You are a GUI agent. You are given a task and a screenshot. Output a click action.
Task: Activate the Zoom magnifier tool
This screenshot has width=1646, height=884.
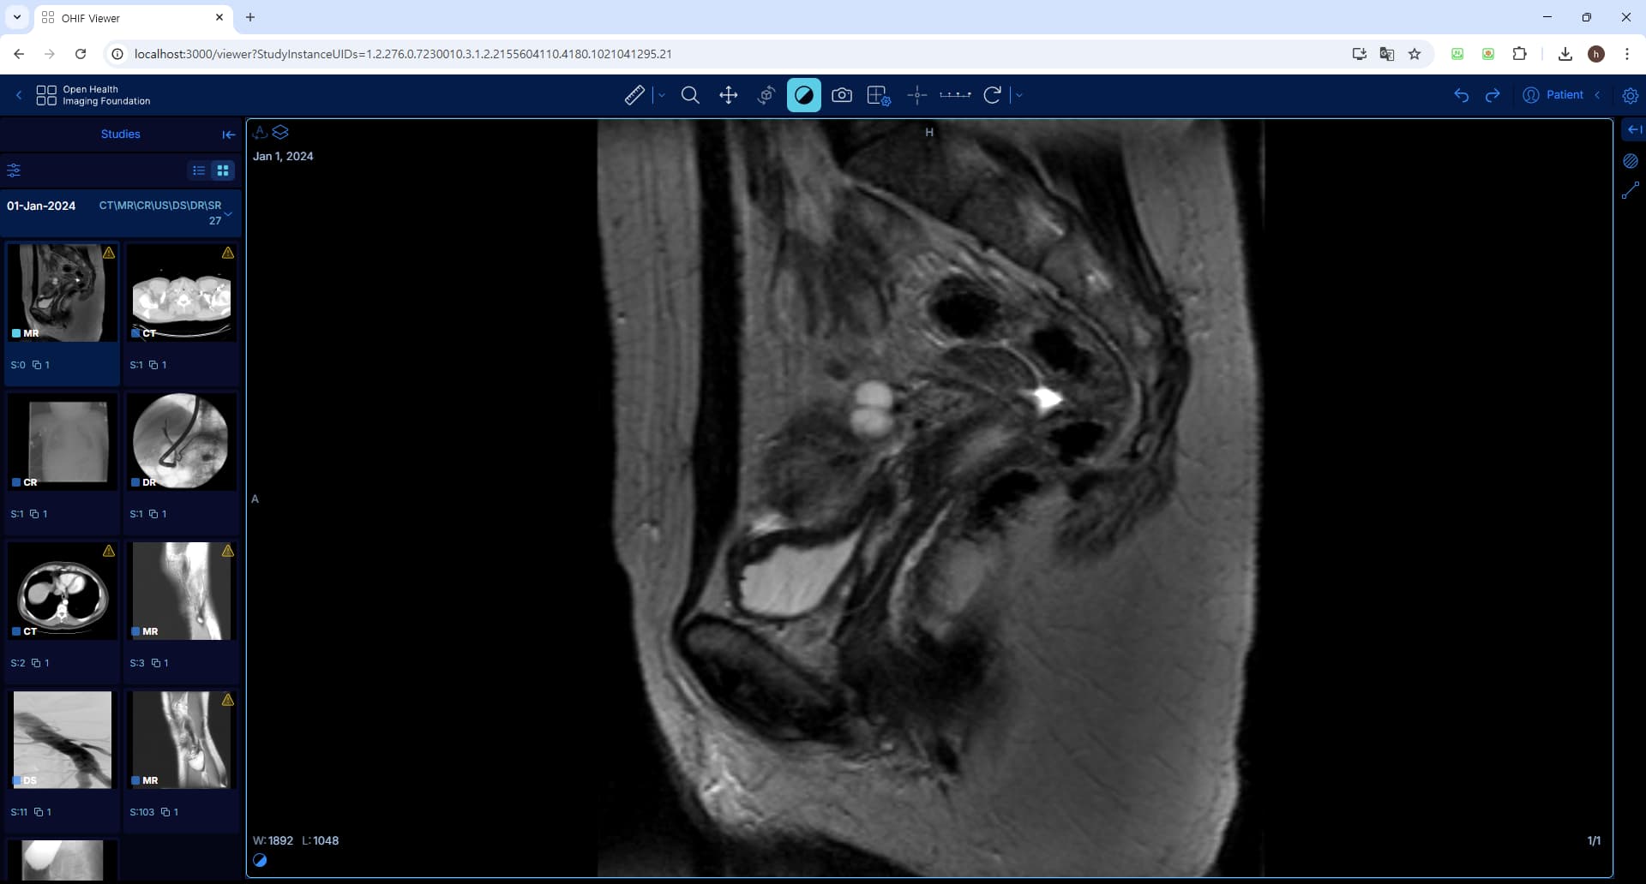(x=690, y=95)
